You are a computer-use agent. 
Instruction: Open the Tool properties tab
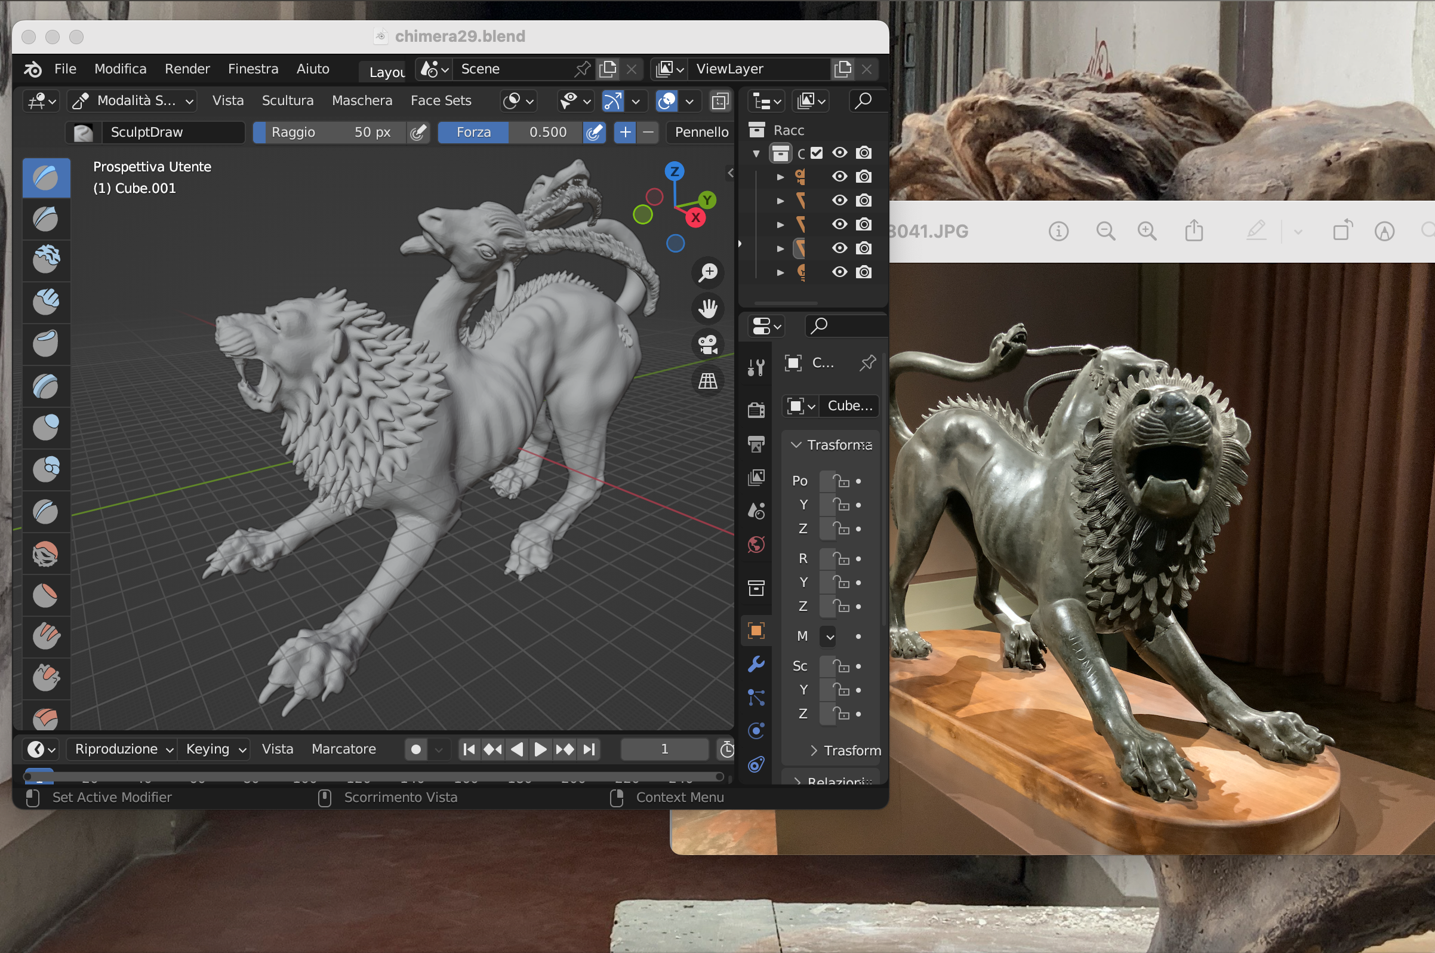(x=756, y=367)
